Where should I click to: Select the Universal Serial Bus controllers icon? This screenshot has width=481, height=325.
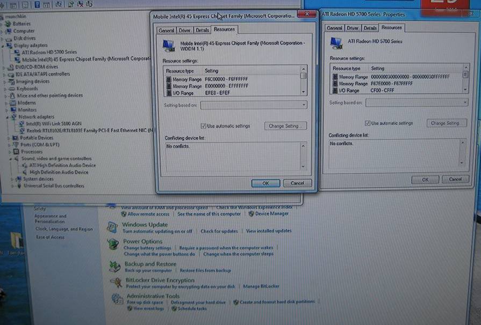pyautogui.click(x=19, y=186)
